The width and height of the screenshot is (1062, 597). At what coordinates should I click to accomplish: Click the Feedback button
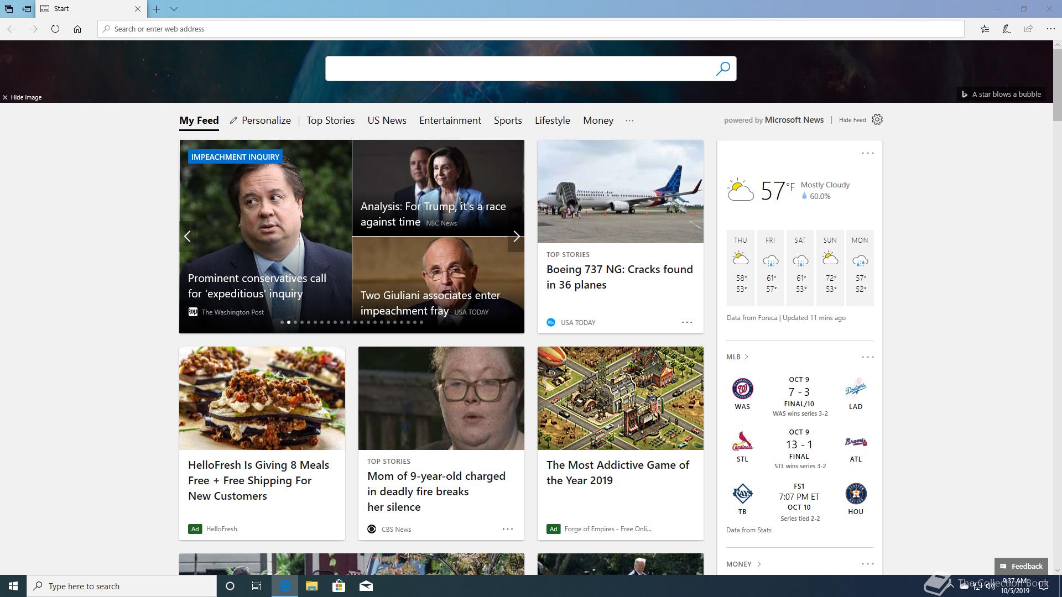(x=1021, y=566)
